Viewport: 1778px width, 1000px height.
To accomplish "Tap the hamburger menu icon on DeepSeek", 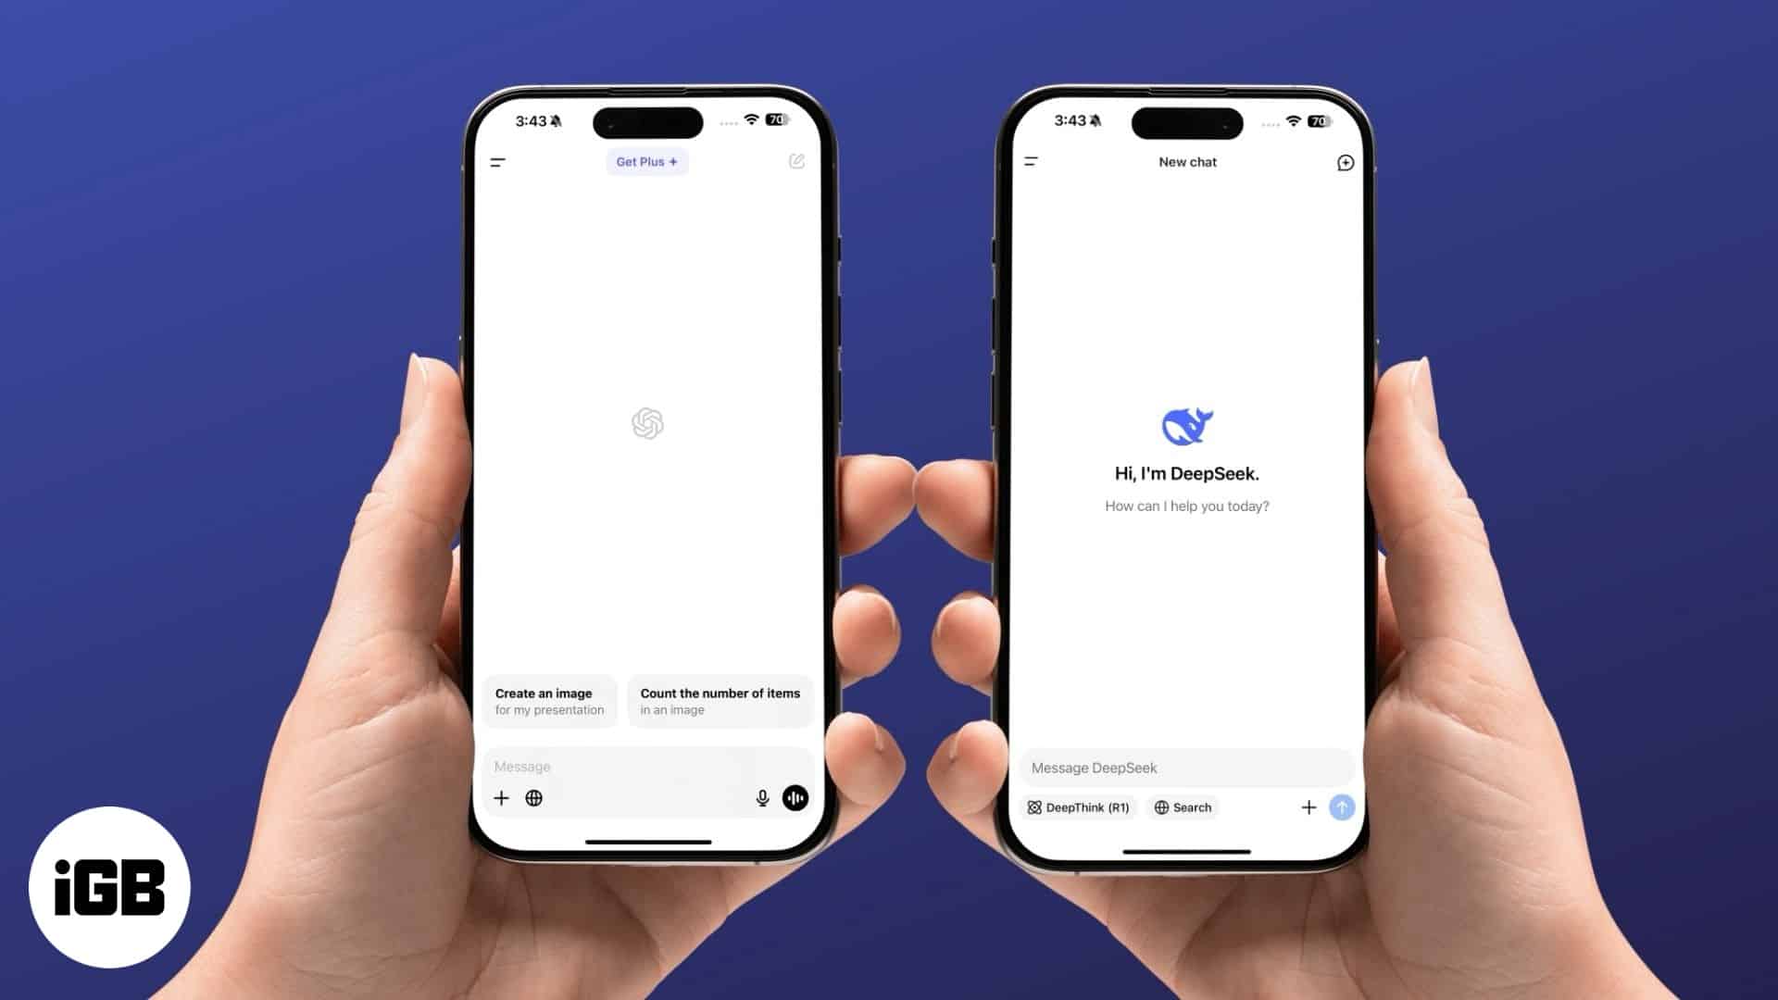I will coord(1032,161).
